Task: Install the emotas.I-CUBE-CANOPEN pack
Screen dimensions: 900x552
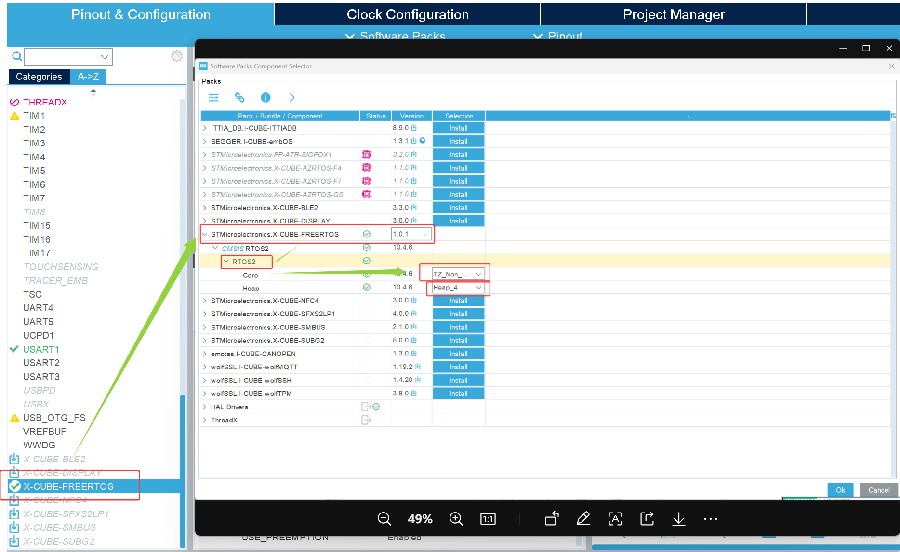Action: (x=458, y=354)
